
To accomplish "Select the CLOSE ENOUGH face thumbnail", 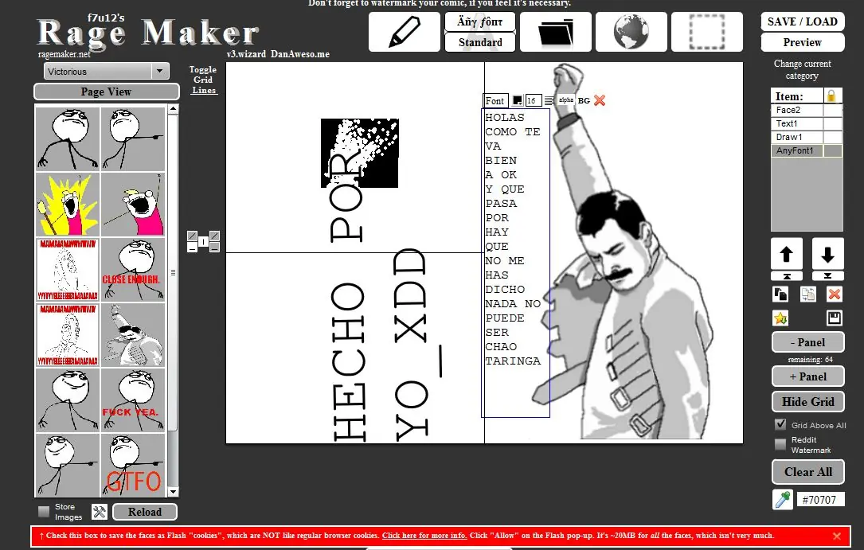I will tap(133, 270).
